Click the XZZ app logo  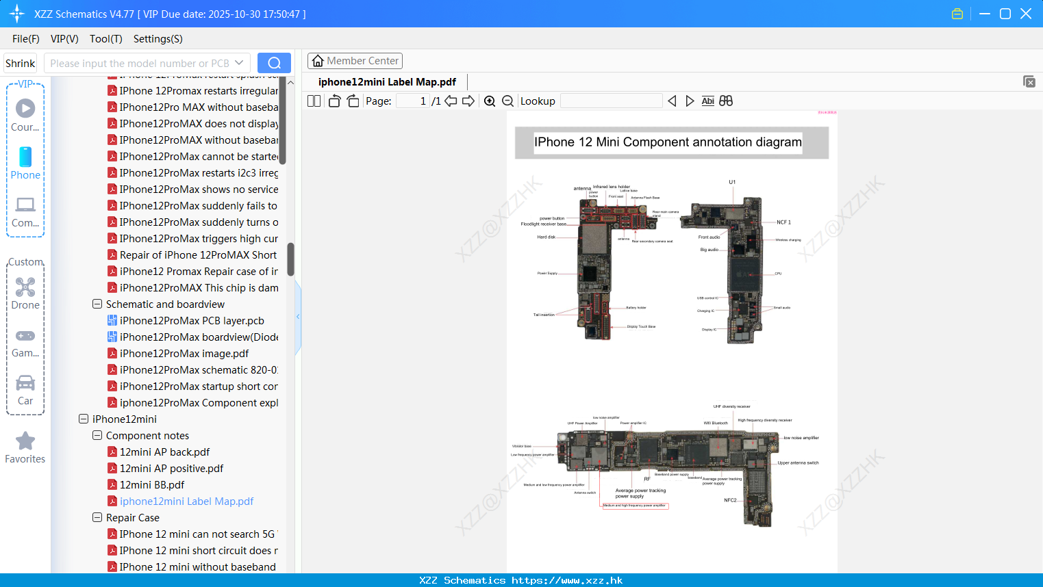click(x=16, y=14)
